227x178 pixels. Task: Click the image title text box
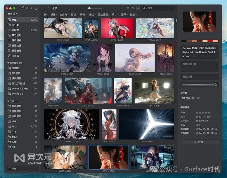point(200,52)
